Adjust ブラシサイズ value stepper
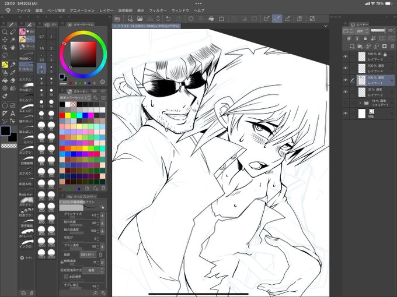 coord(97,215)
